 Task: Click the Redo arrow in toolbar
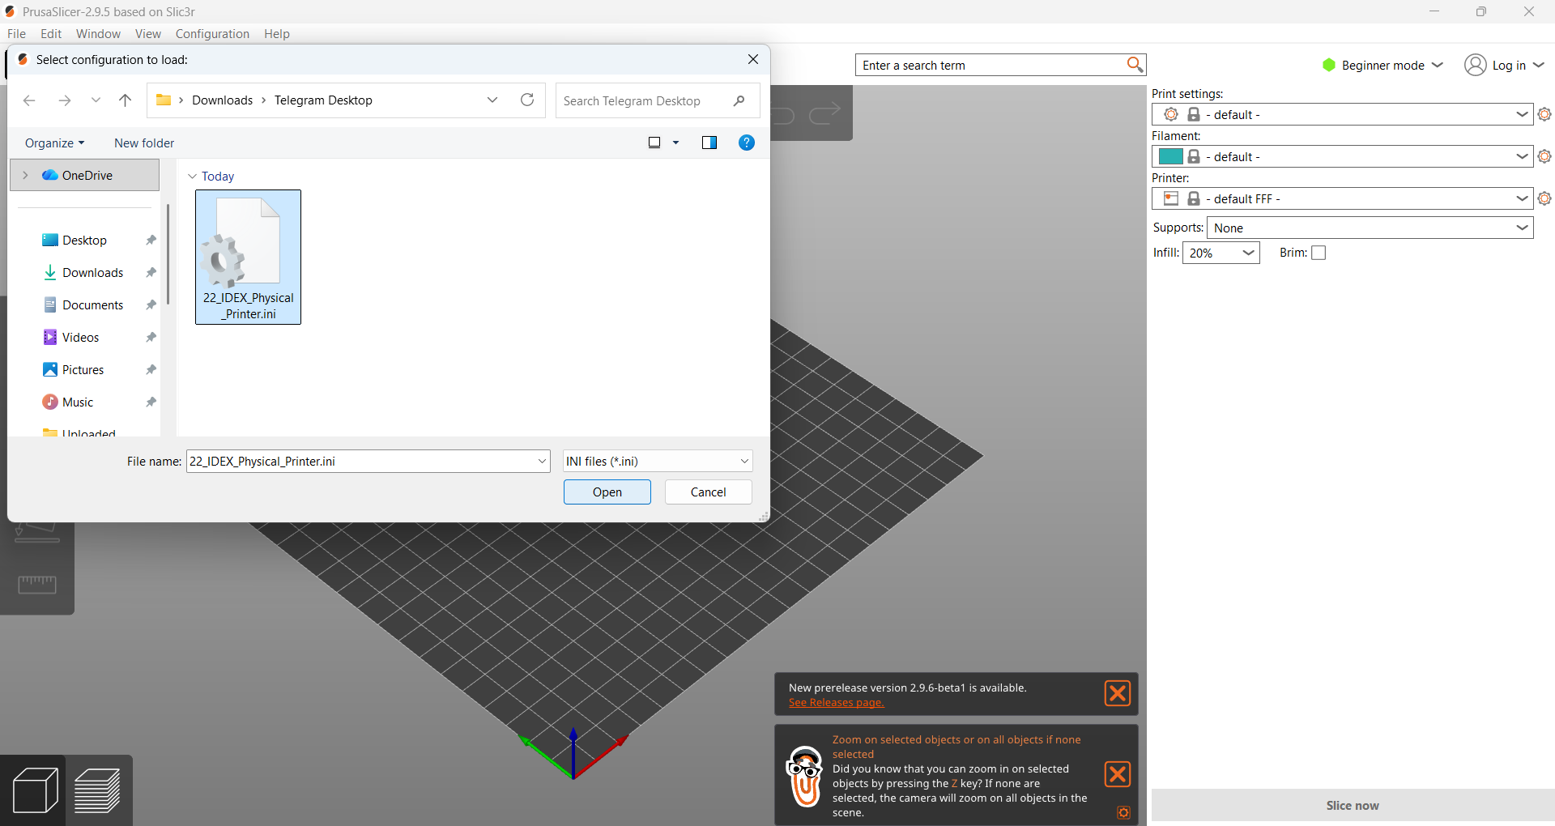(824, 115)
